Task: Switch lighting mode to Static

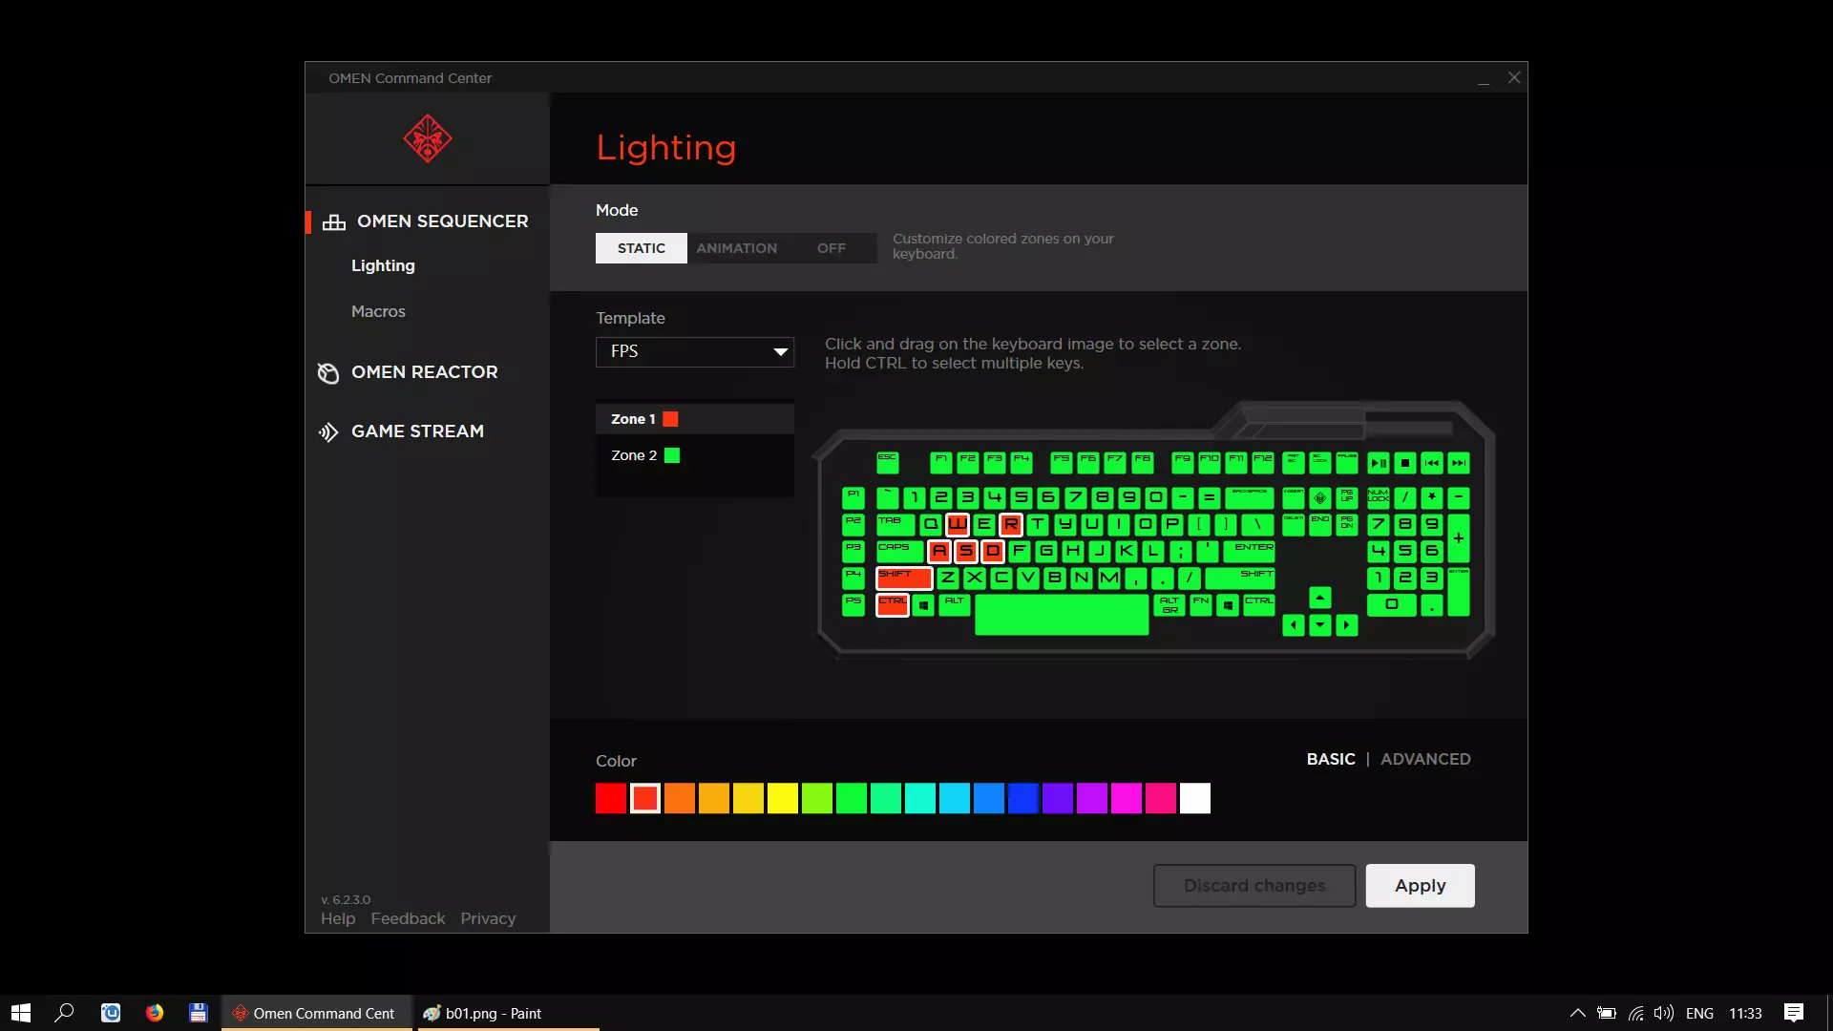Action: pyautogui.click(x=642, y=248)
